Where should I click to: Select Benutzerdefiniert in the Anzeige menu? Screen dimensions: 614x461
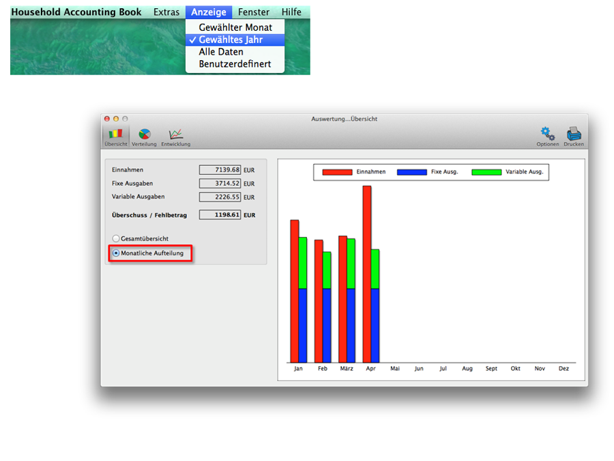235,64
